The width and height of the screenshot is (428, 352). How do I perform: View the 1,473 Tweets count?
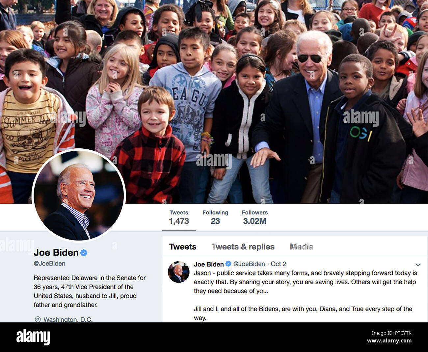pyautogui.click(x=179, y=217)
